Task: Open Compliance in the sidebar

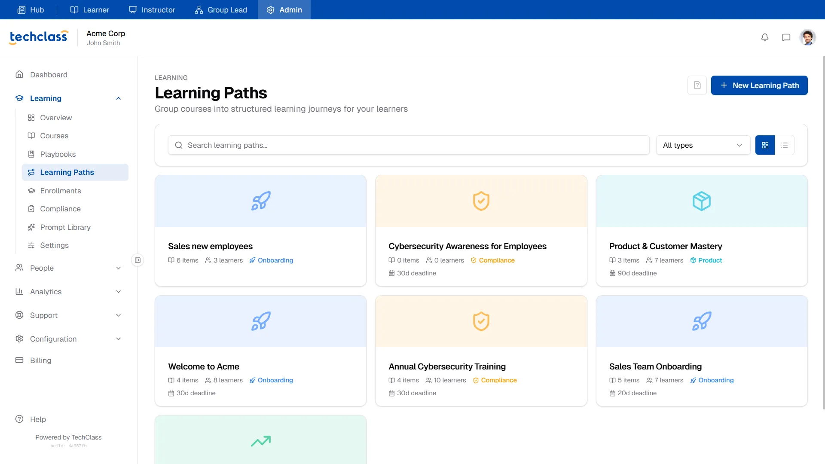Action: 75,209
